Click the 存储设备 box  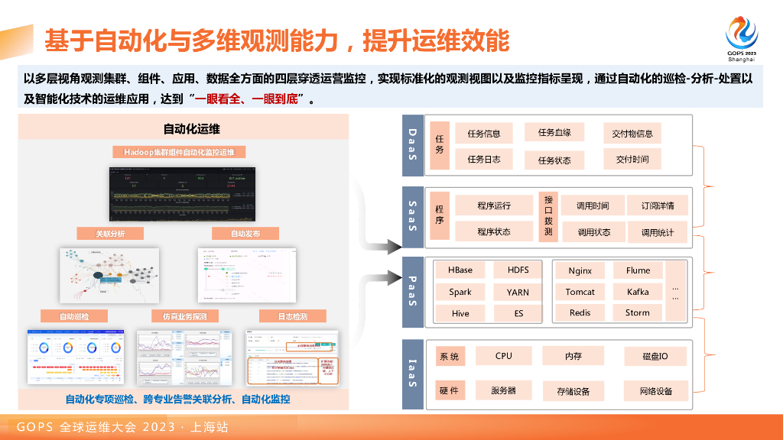pyautogui.click(x=573, y=392)
